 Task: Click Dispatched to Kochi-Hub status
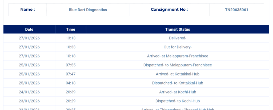(x=178, y=101)
